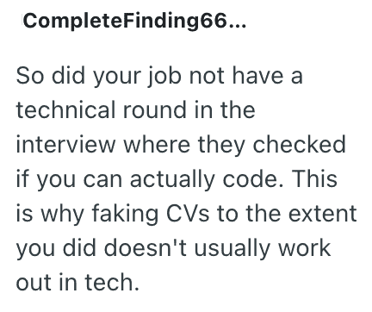Click the word 'why' in fifth line
Image resolution: width=372 pixels, height=312 pixels.
coord(62,215)
